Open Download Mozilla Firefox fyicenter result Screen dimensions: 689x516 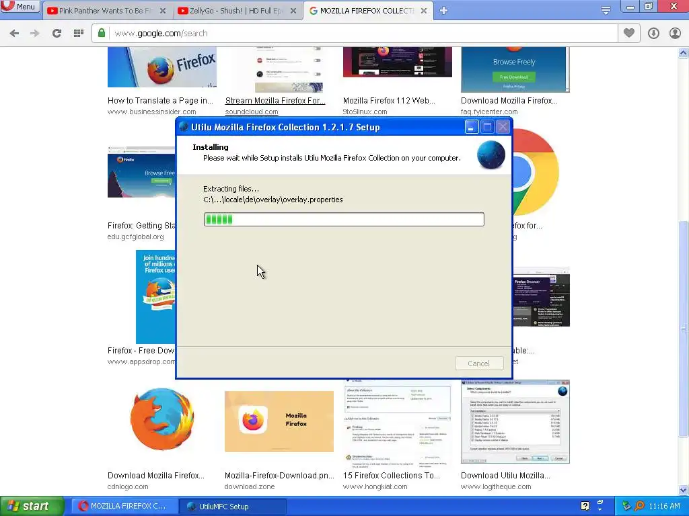509,101
